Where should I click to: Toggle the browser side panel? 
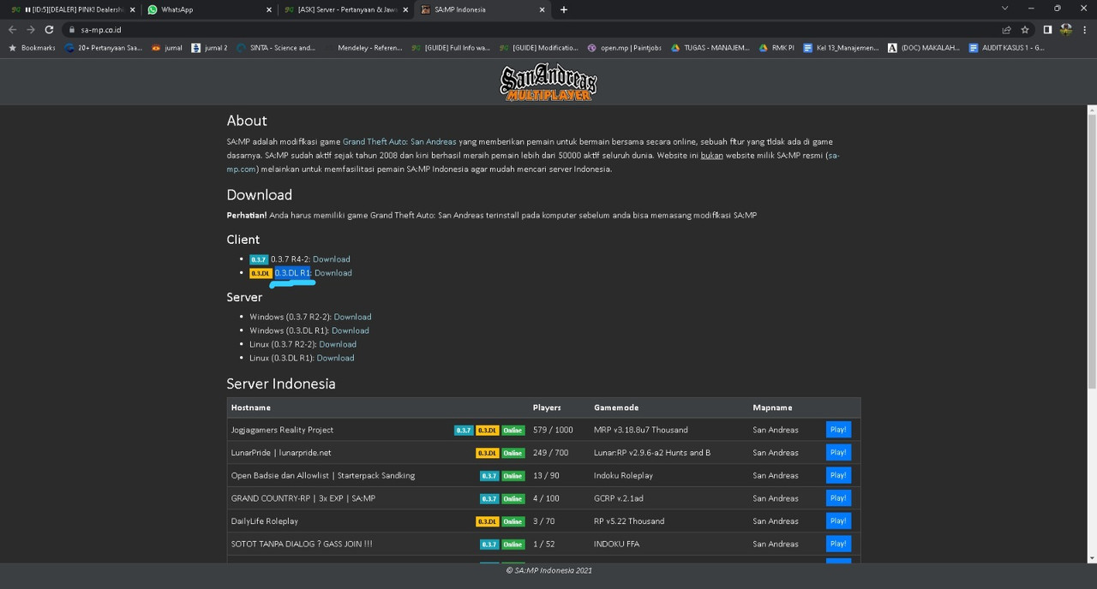pos(1047,29)
